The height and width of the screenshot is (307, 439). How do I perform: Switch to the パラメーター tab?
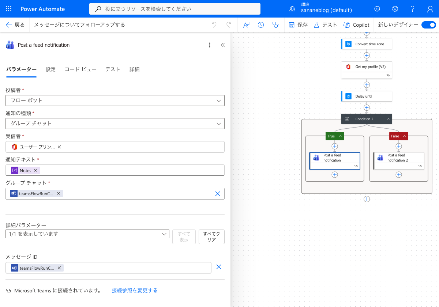coord(21,69)
